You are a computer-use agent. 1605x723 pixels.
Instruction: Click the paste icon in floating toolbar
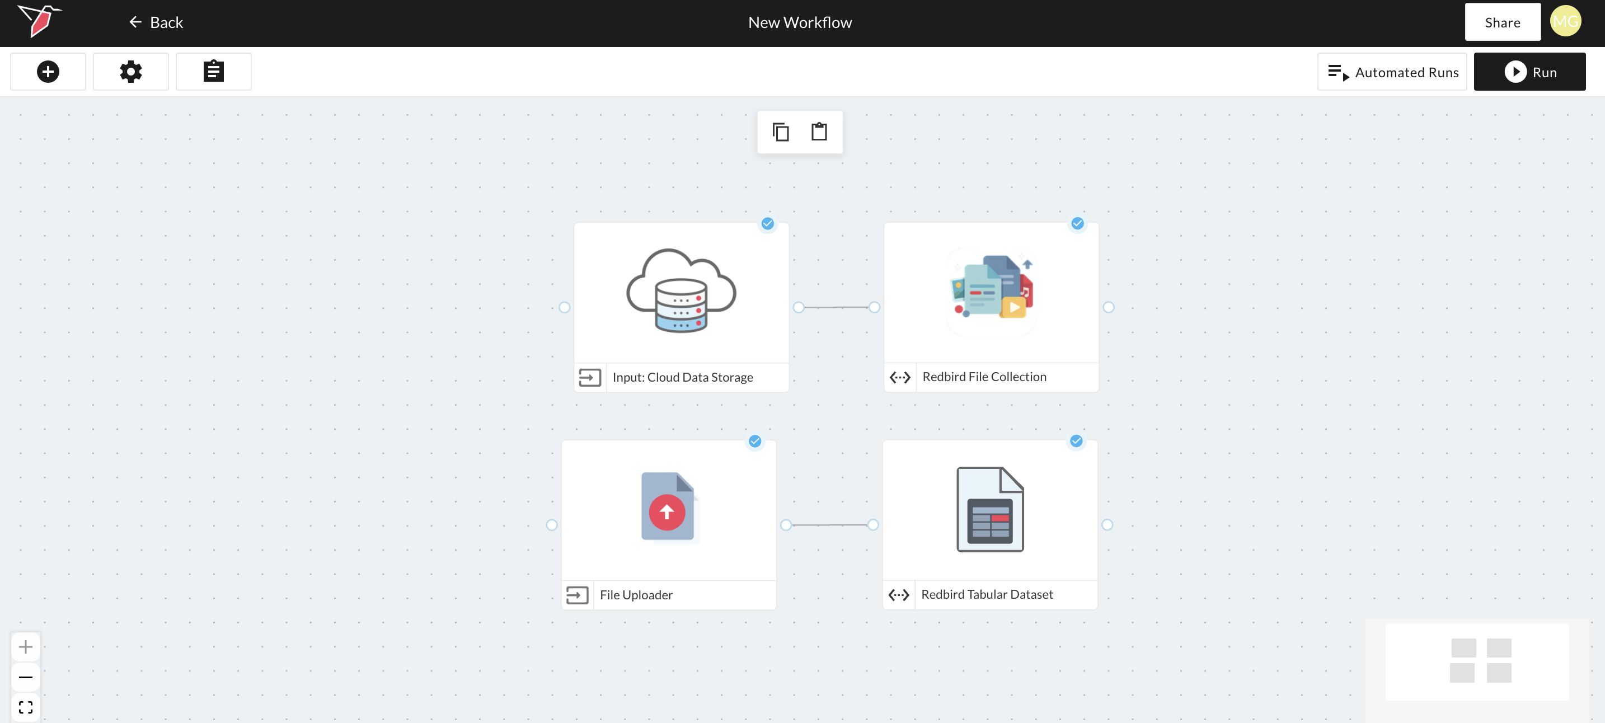(x=819, y=132)
